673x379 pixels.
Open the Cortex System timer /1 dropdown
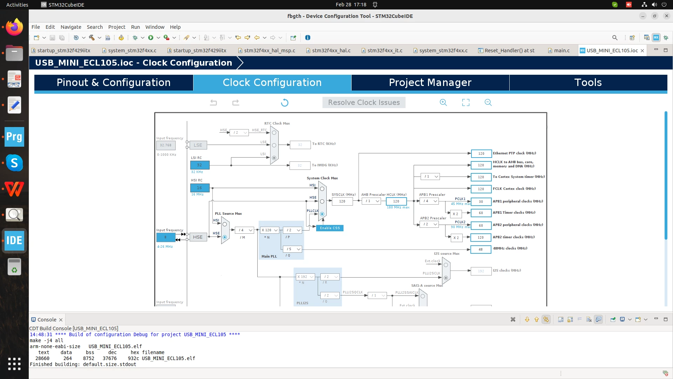coord(430,177)
